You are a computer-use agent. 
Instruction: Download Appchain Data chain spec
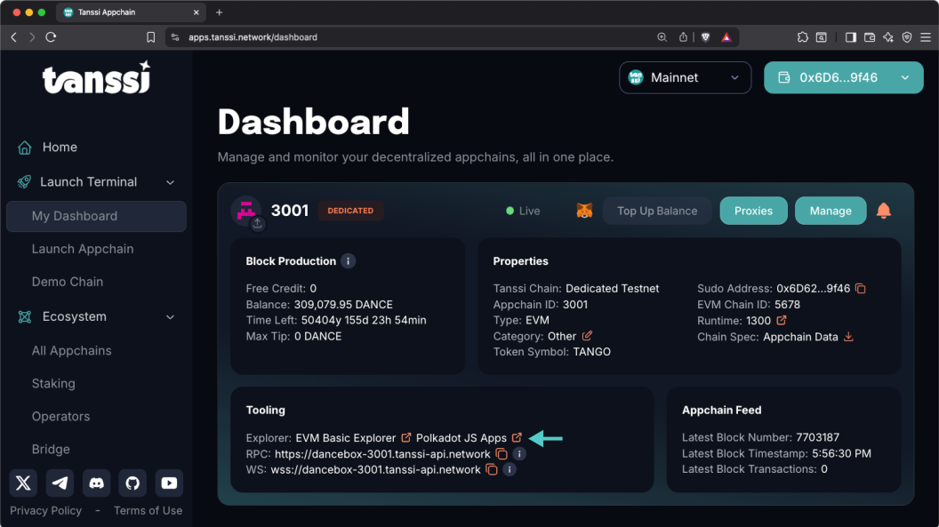848,337
